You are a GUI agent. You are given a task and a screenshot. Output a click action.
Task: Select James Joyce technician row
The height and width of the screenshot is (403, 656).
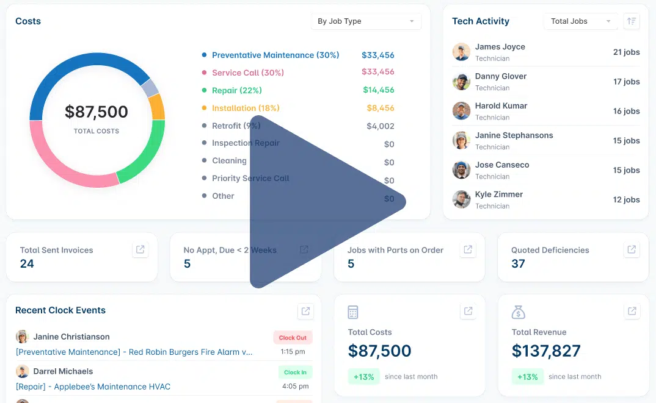[x=545, y=52]
